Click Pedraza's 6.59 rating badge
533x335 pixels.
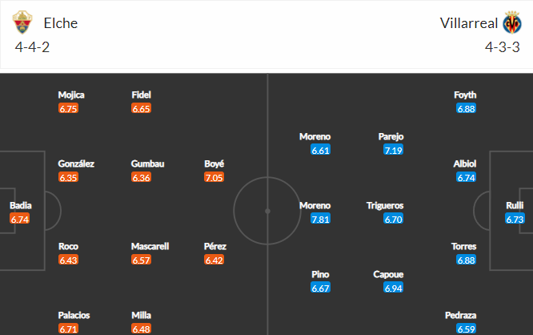467,329
